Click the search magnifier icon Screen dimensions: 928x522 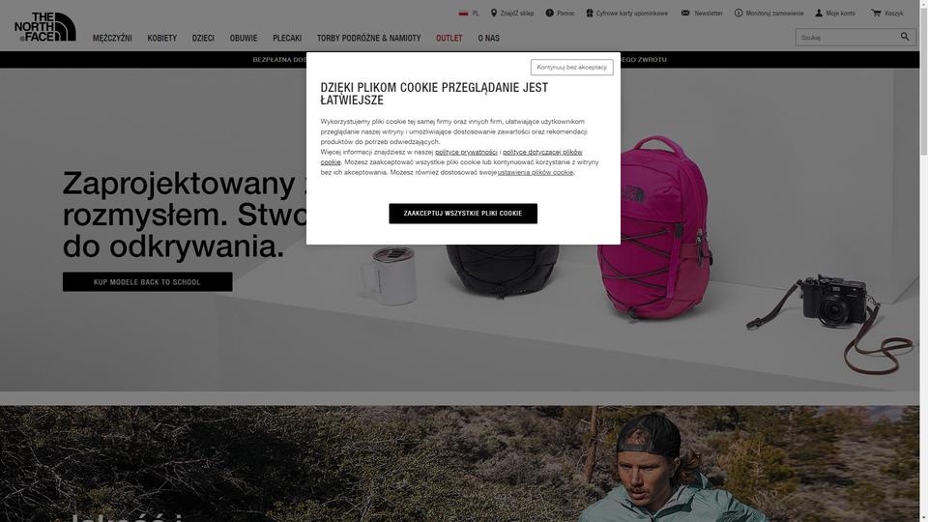click(x=905, y=37)
